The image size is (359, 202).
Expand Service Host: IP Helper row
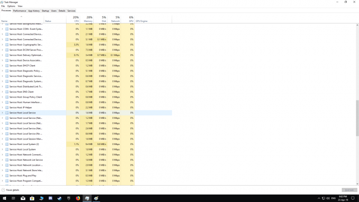pyautogui.click(x=2, y=108)
